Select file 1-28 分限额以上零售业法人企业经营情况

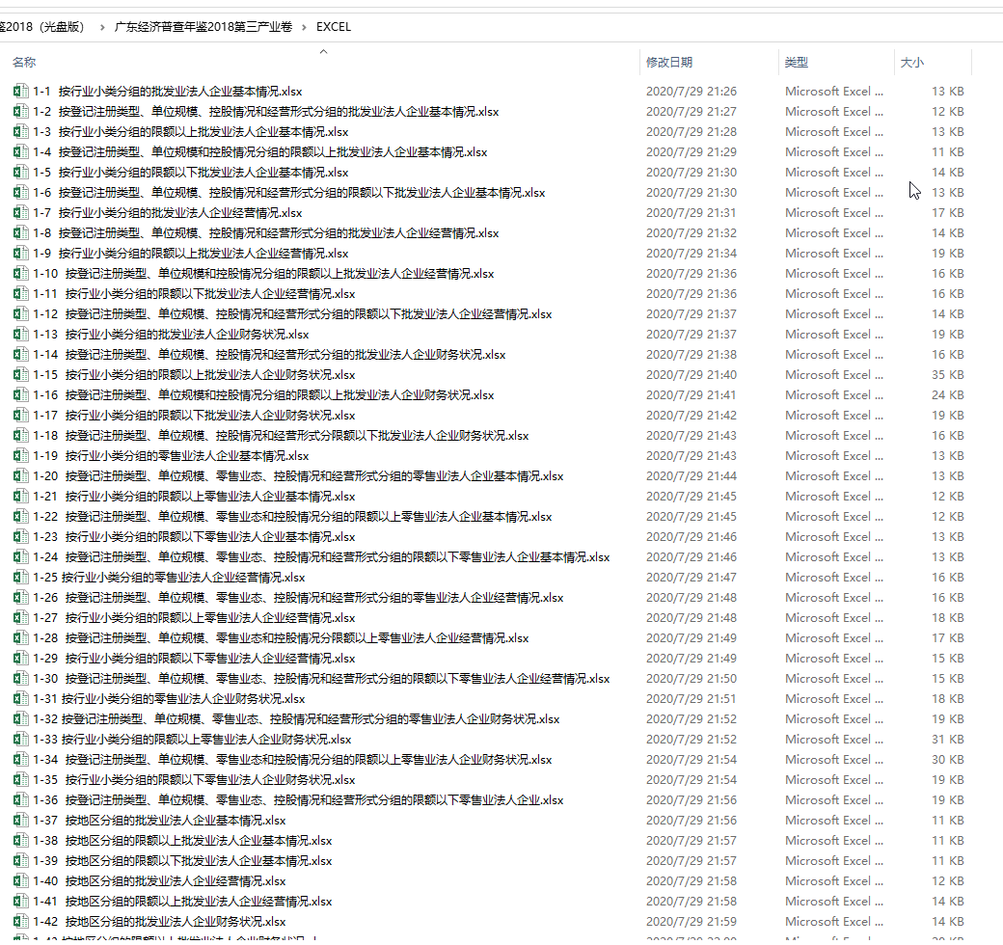281,638
